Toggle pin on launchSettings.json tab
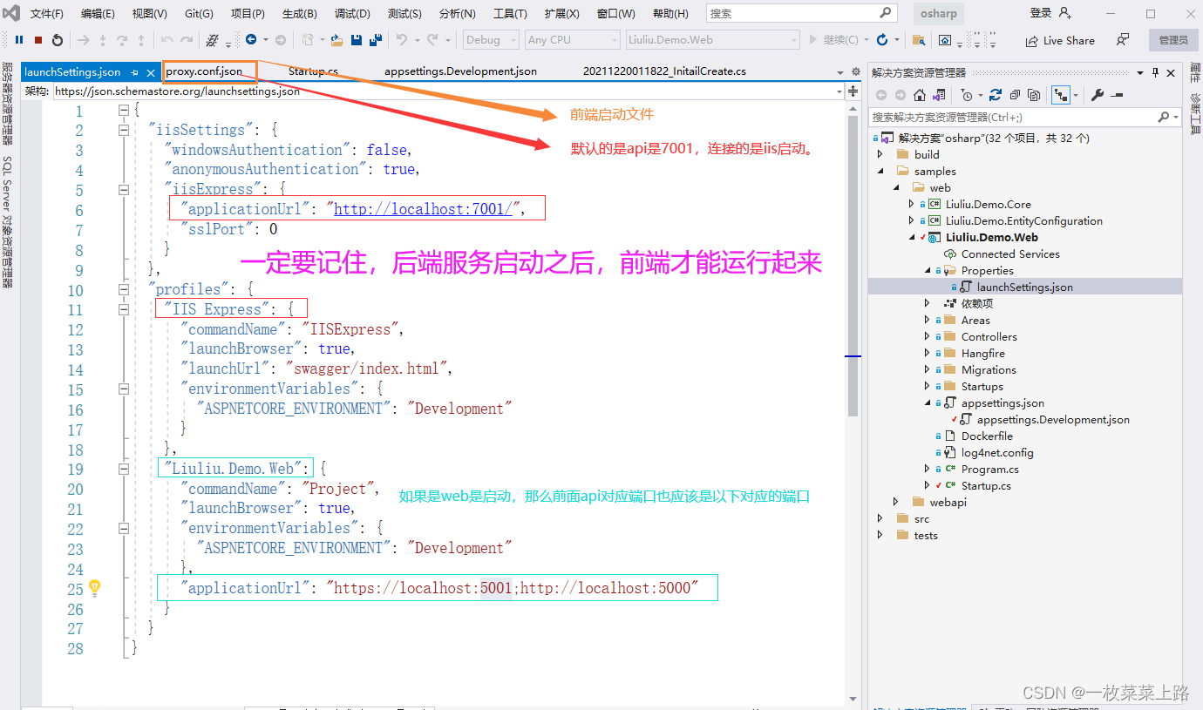This screenshot has width=1203, height=710. click(x=135, y=71)
